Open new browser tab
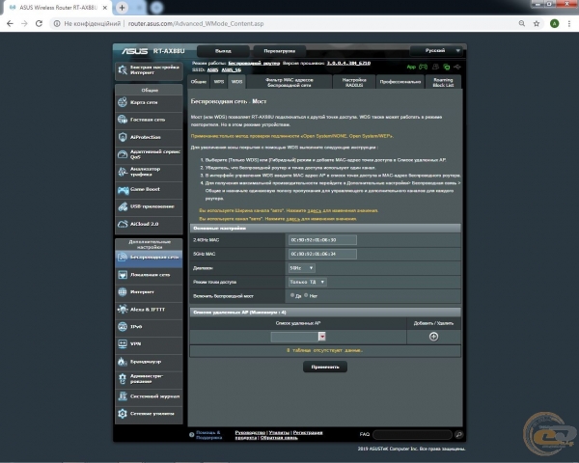579x463 pixels. coord(122,7)
